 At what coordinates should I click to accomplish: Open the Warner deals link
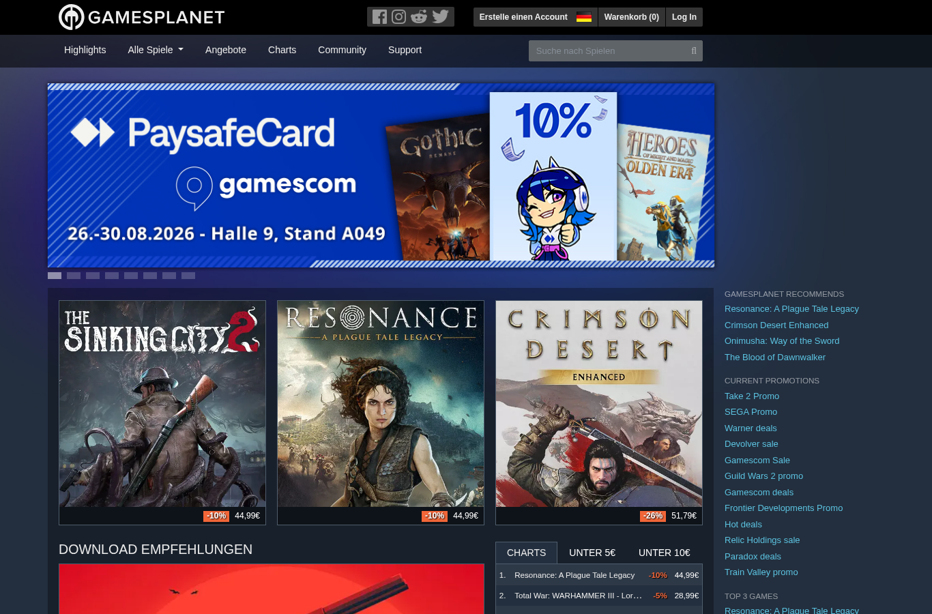click(751, 428)
